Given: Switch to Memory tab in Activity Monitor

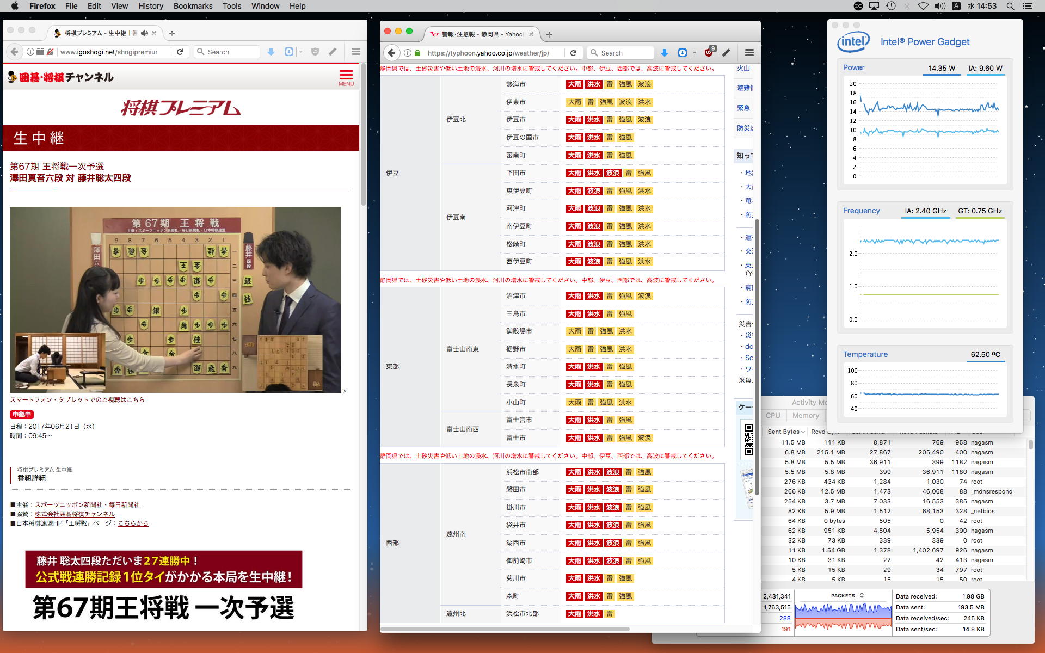Looking at the screenshot, I should 806,415.
